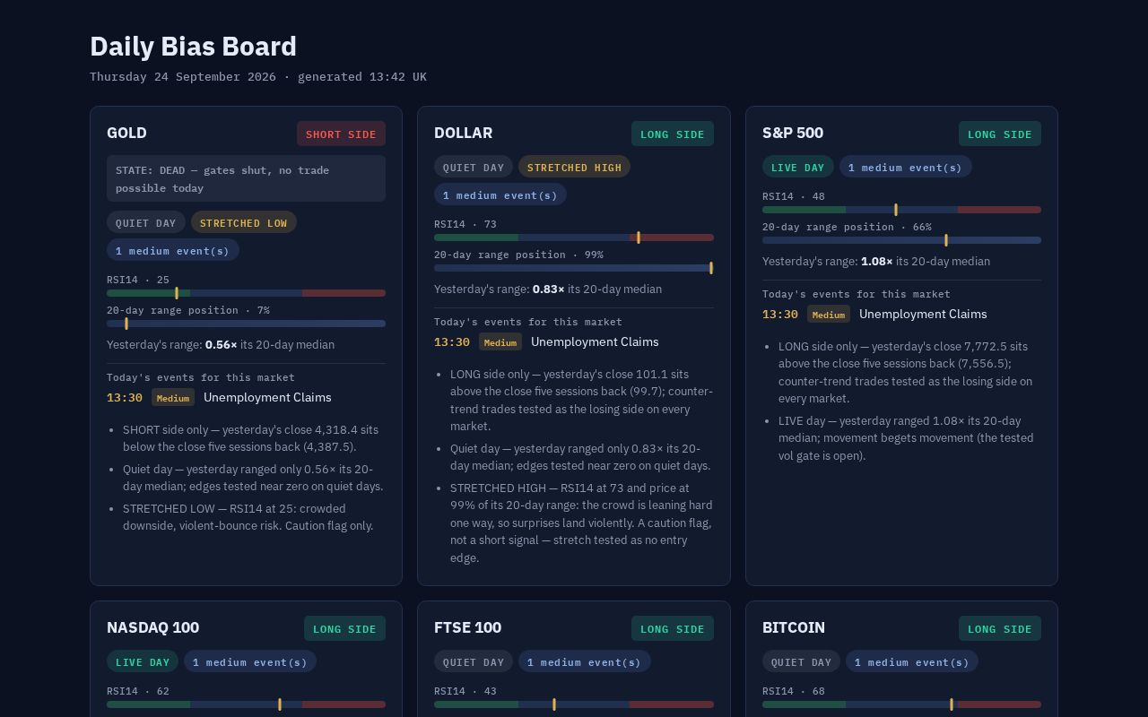Open Unemployment Claims event in Dollar card

[595, 341]
